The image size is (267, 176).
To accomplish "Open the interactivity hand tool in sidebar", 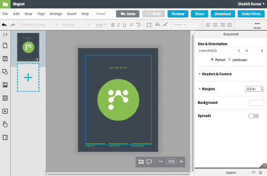I will coord(5,124).
